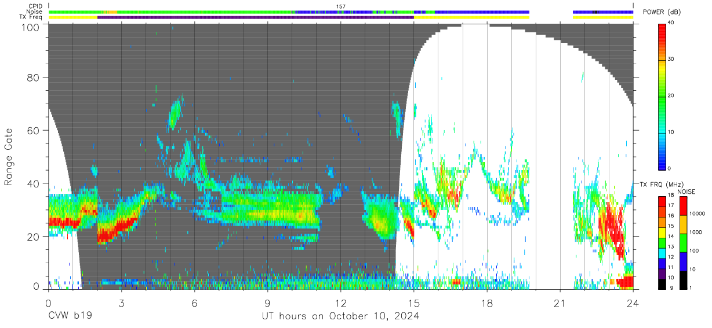Click the 30 label on the power colorbar
The height and width of the screenshot is (328, 712).
pos(671,59)
